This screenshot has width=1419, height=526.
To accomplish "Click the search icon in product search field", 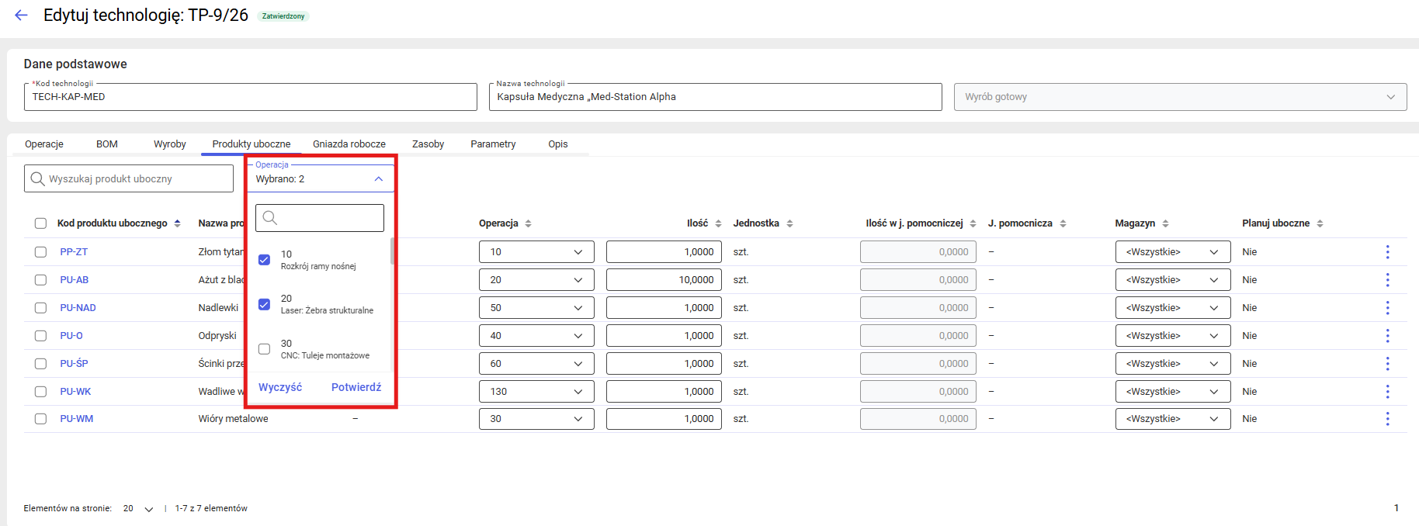I will tap(37, 178).
